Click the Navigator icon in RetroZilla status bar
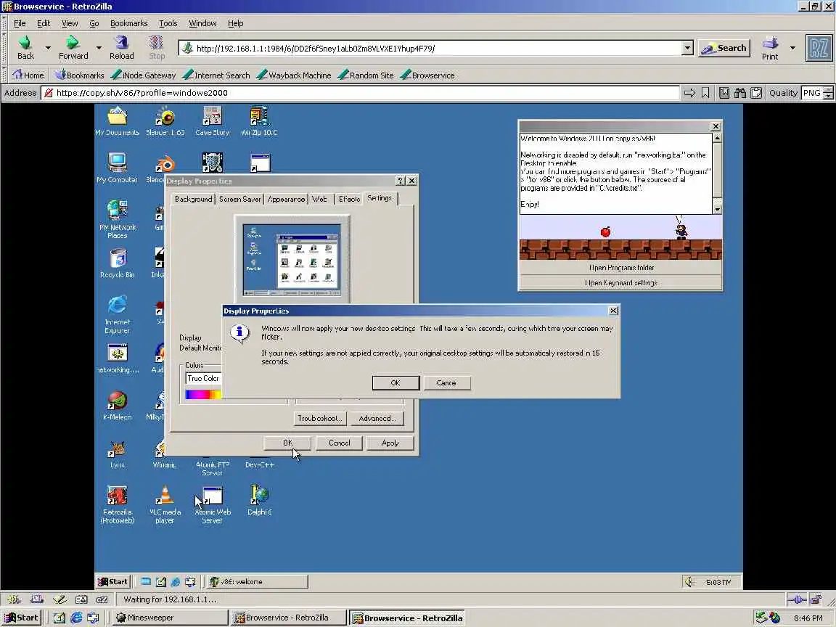 click(13, 599)
